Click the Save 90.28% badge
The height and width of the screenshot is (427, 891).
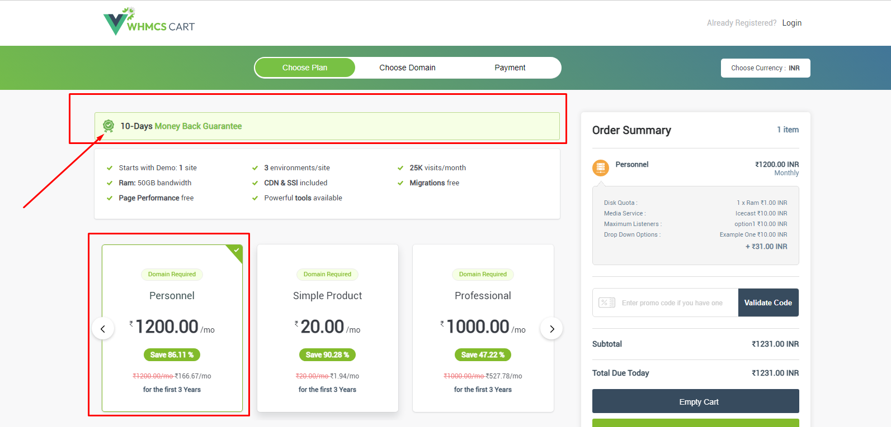[x=327, y=354]
